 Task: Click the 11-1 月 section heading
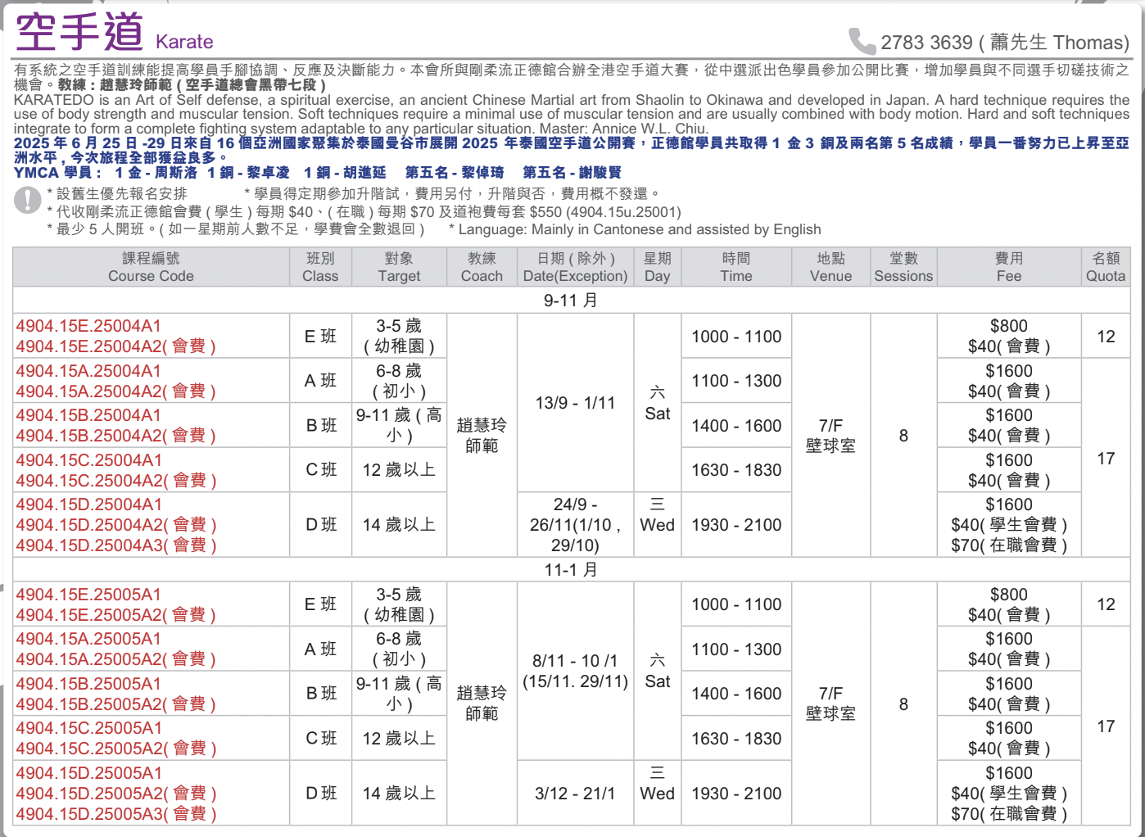[571, 569]
